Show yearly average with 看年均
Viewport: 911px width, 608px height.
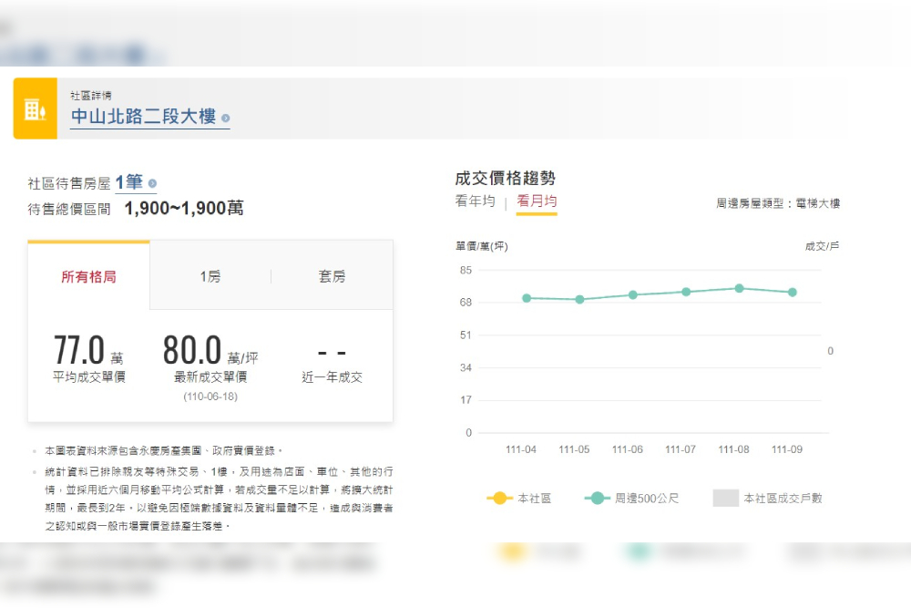[x=476, y=201]
